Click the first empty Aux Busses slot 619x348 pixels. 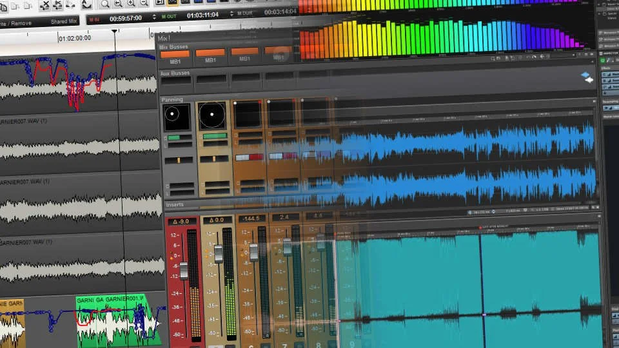pos(176,81)
